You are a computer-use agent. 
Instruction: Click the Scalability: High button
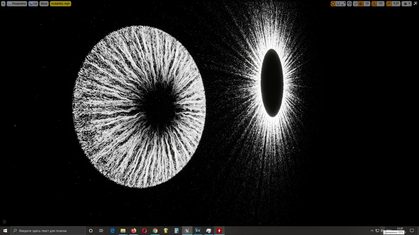coord(60,4)
